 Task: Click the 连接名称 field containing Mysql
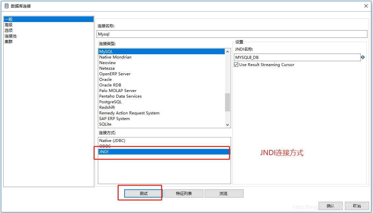click(x=232, y=34)
